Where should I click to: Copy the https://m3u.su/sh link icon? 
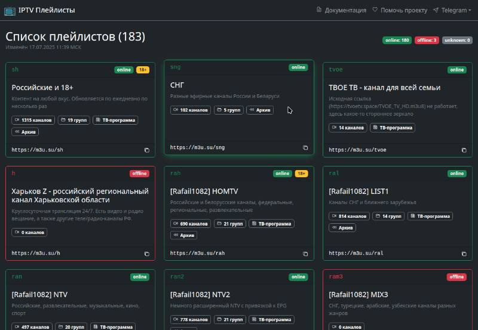pos(146,150)
